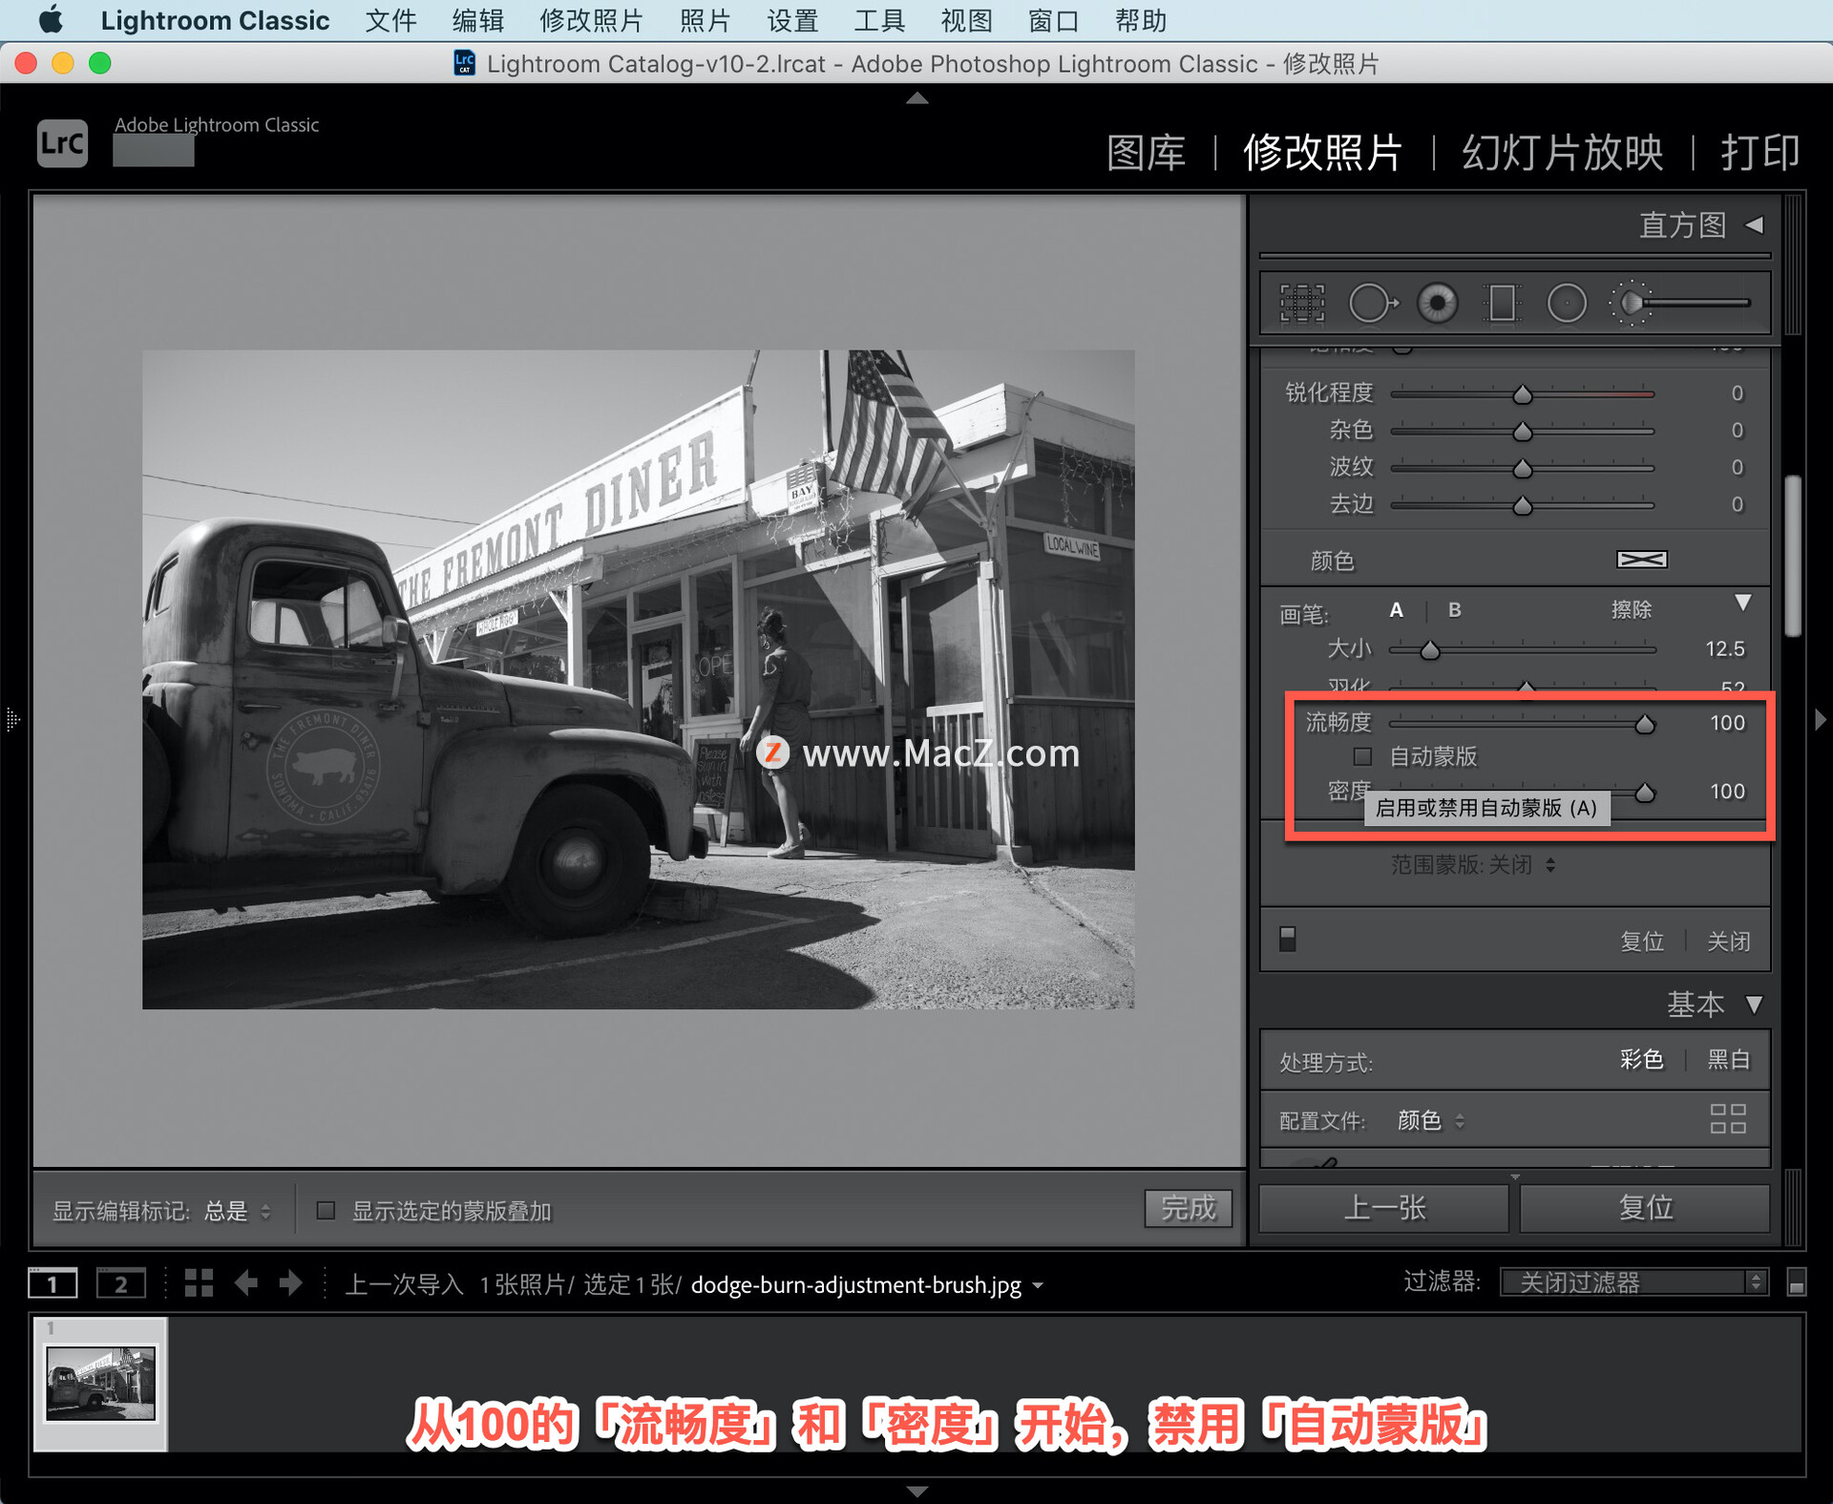Open the 修改照片 menu bar item
The height and width of the screenshot is (1504, 1833).
(591, 20)
